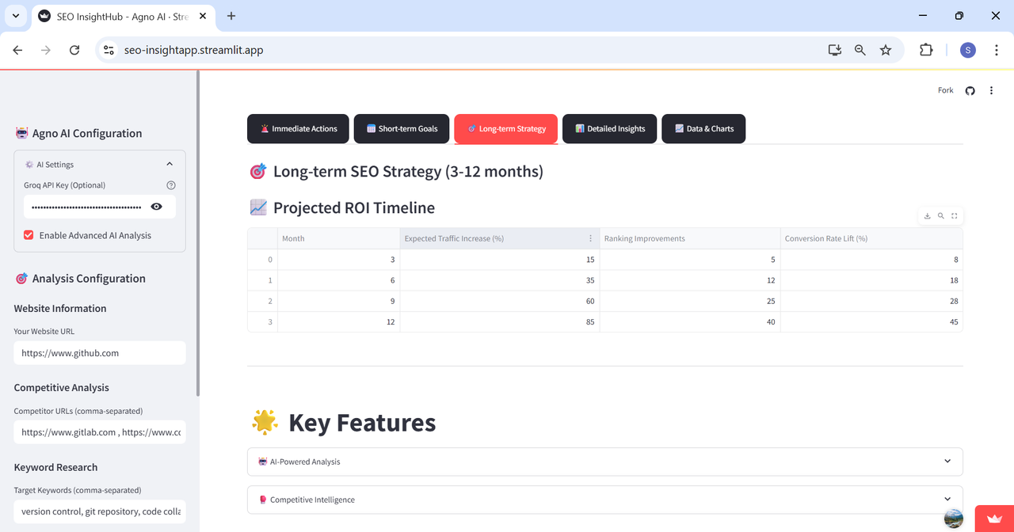The height and width of the screenshot is (532, 1014).
Task: Open browser zoom control
Action: click(x=860, y=50)
